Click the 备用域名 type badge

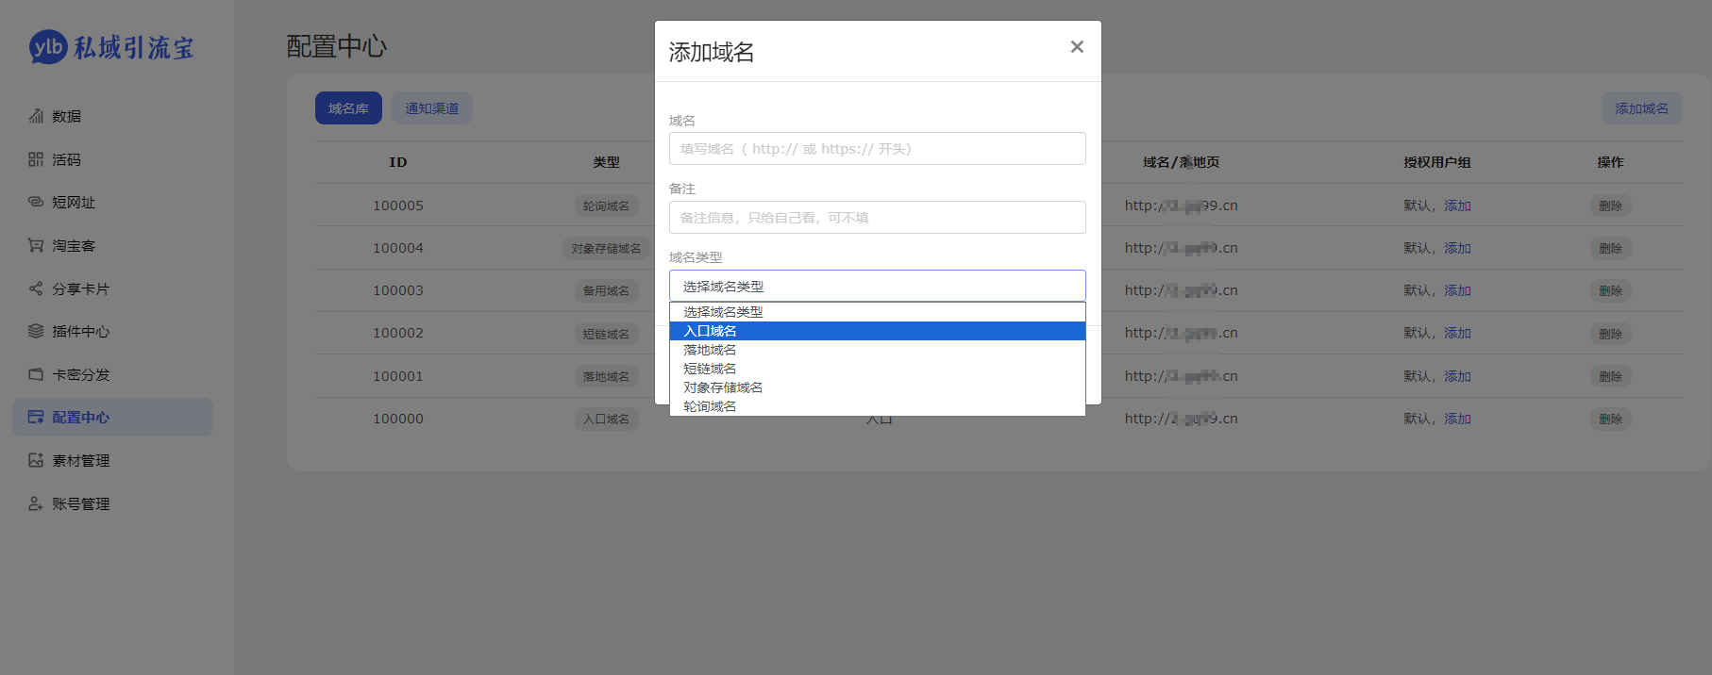(x=606, y=291)
